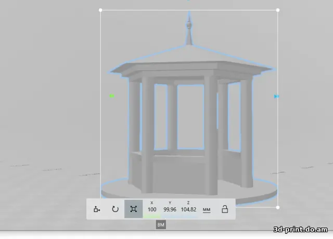Click the bottom-right bounding box handle
This screenshot has width=333, height=239.
point(278,207)
